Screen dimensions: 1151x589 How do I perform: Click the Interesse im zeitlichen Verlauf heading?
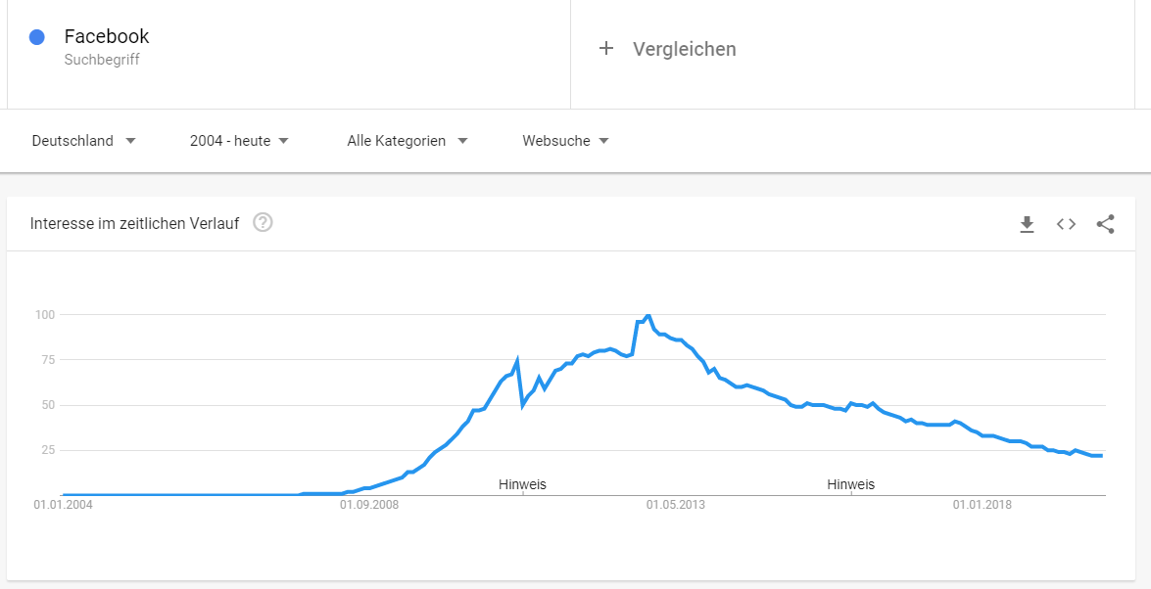point(134,224)
